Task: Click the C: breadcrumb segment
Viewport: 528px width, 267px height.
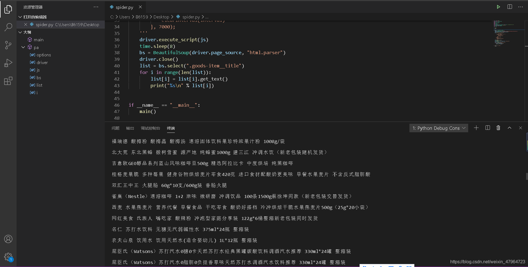Action: pos(112,17)
